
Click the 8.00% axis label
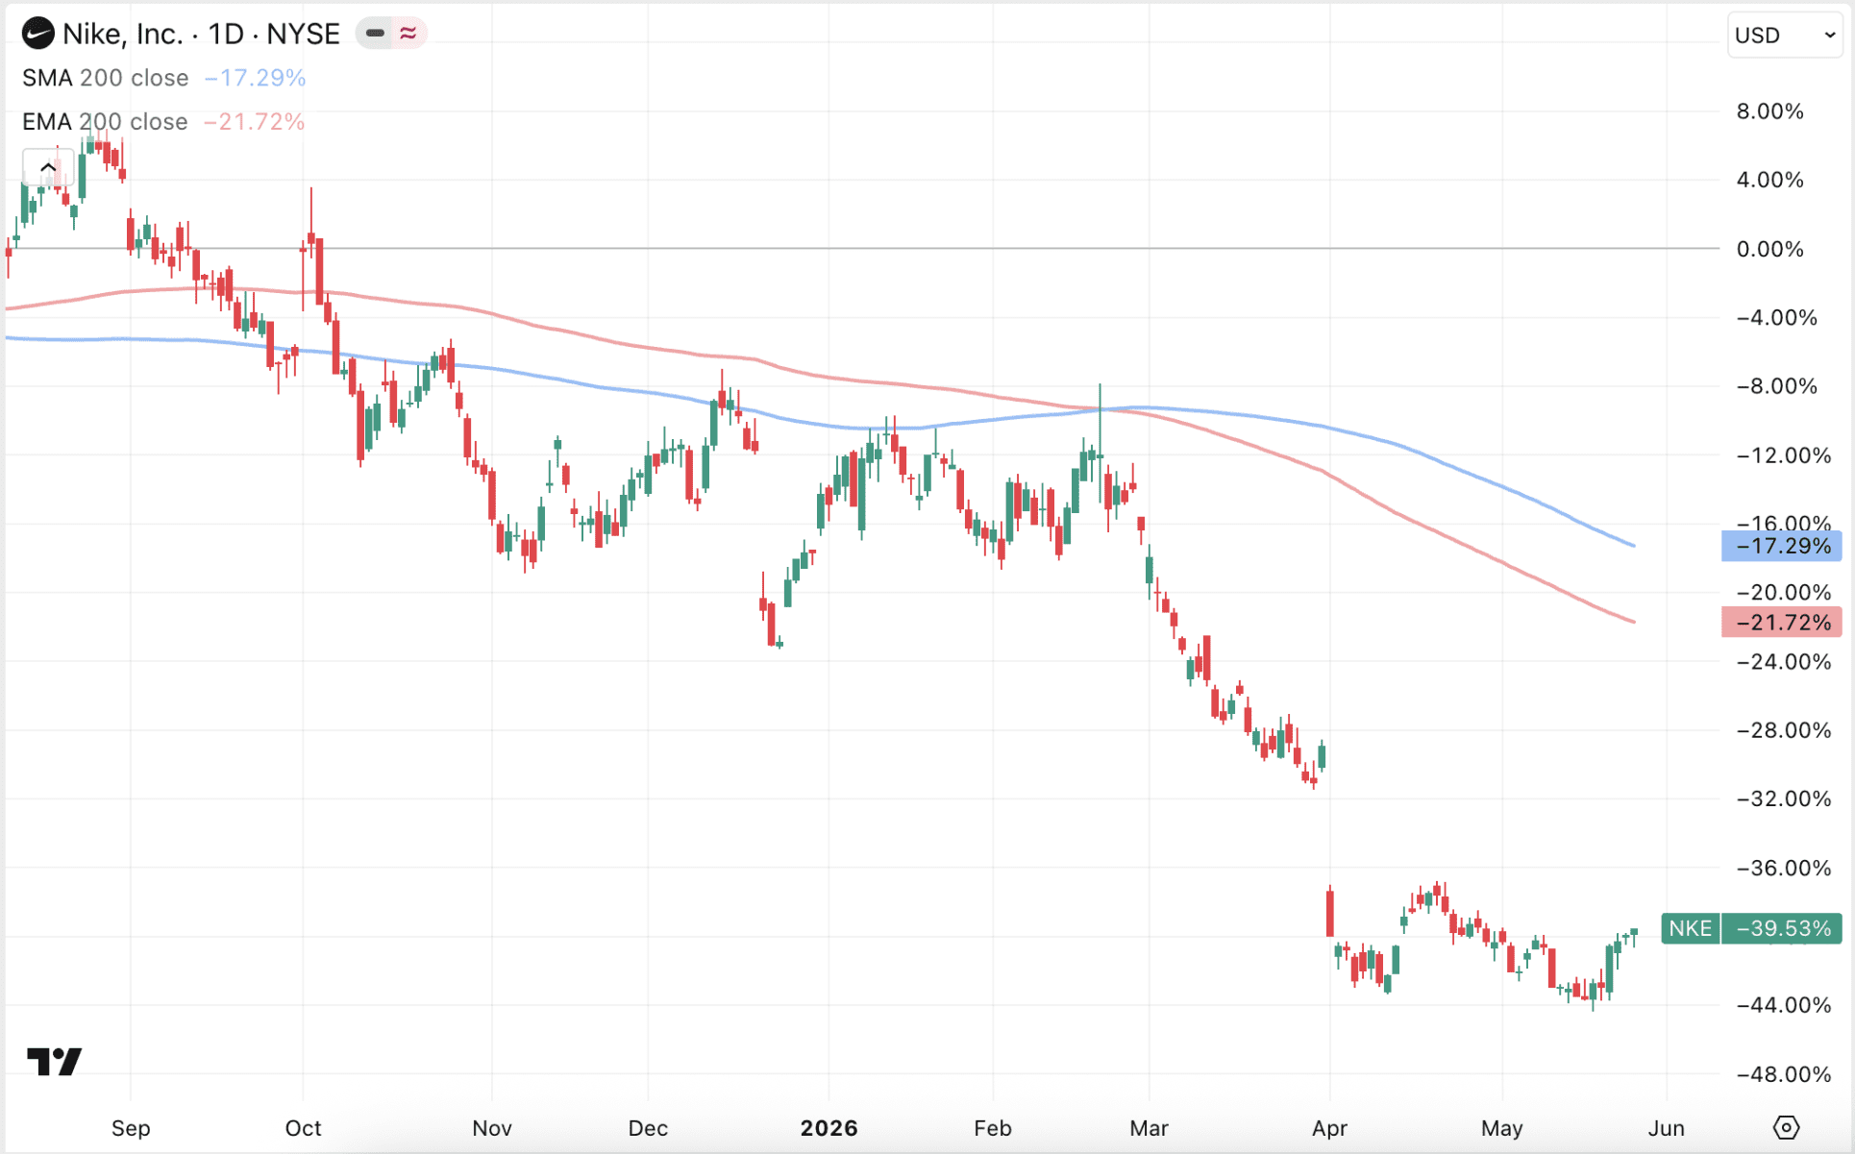pyautogui.click(x=1769, y=111)
